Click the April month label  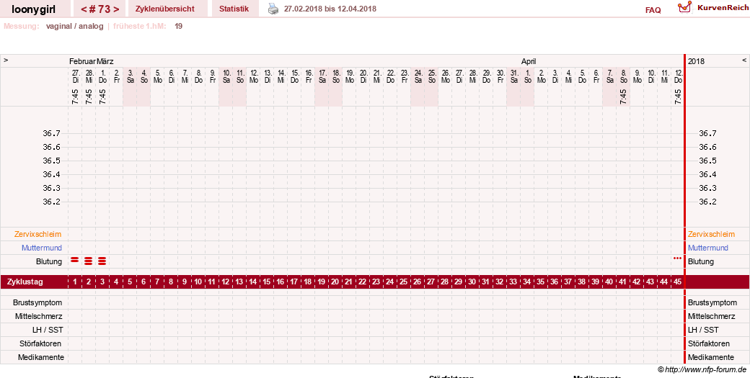(529, 62)
